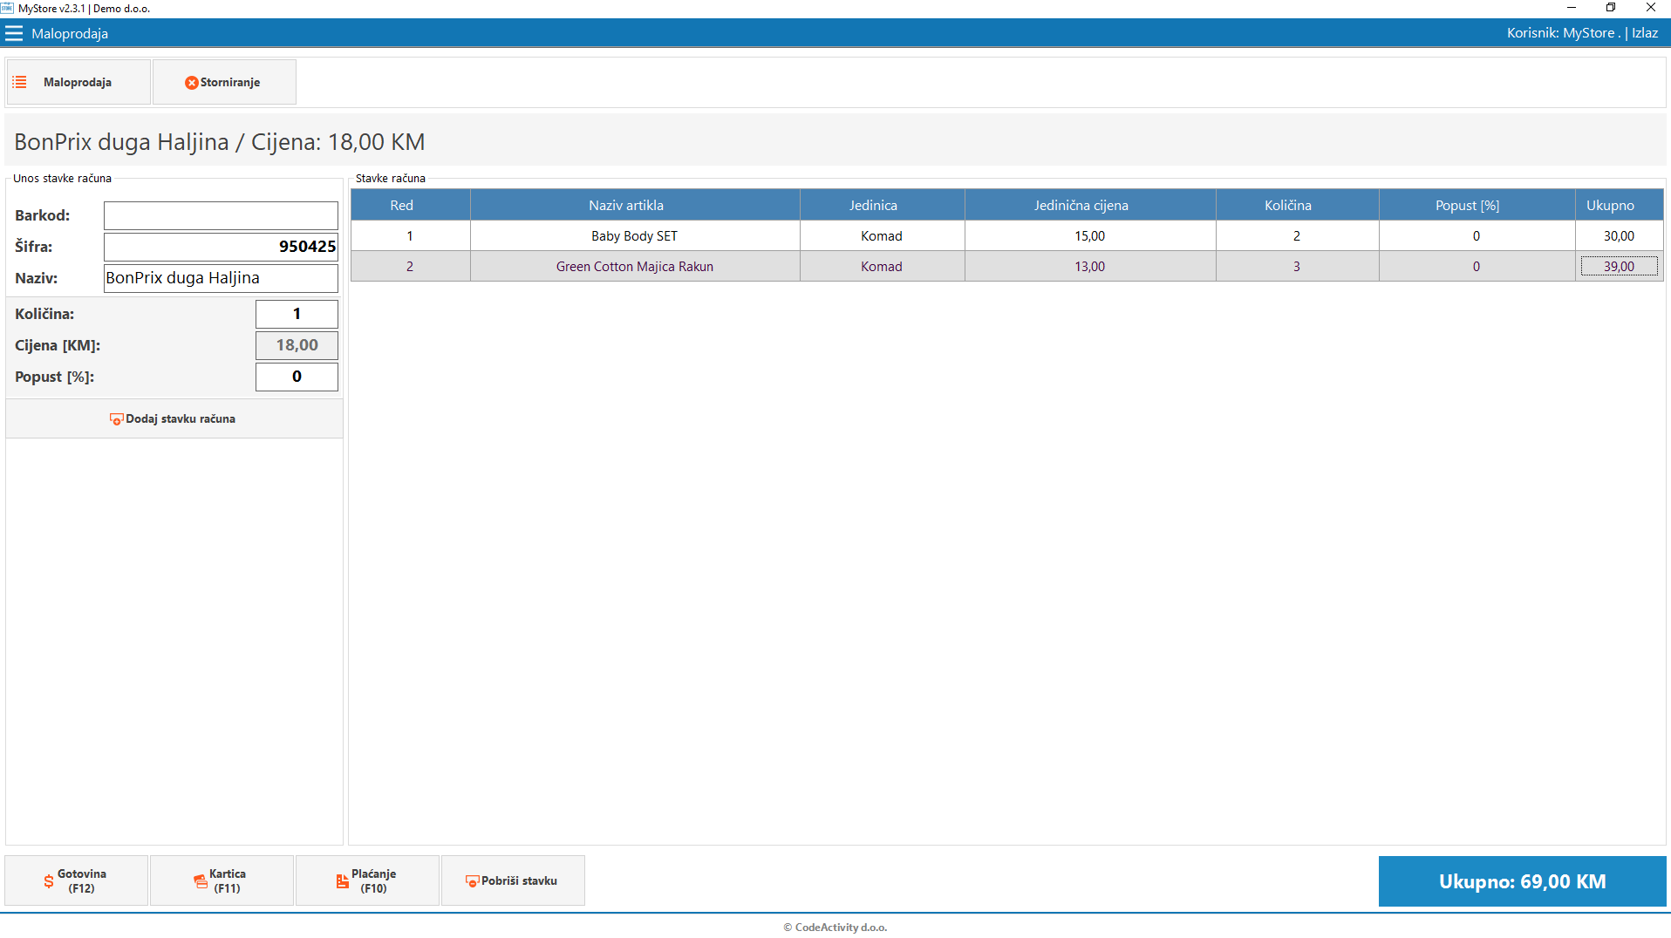Click the Storniranje red X icon
Viewport: 1671px width, 938px height.
click(x=191, y=83)
